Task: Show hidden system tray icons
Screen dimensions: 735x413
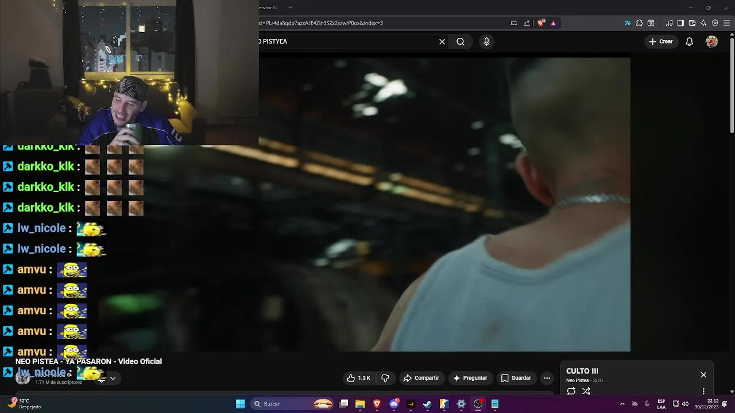Action: click(622, 404)
